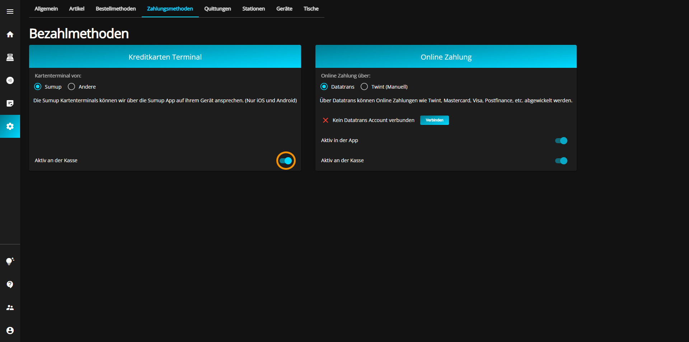The height and width of the screenshot is (342, 689).
Task: Toggle Online Zahlung Aktiv an der Kasse
Action: tap(561, 161)
